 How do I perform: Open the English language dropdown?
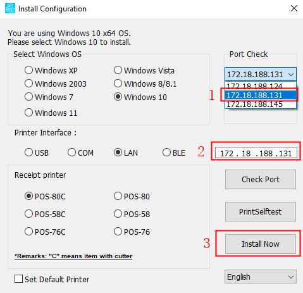pyautogui.click(x=261, y=277)
